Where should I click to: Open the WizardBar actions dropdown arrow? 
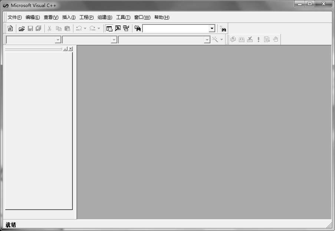pos(221,40)
